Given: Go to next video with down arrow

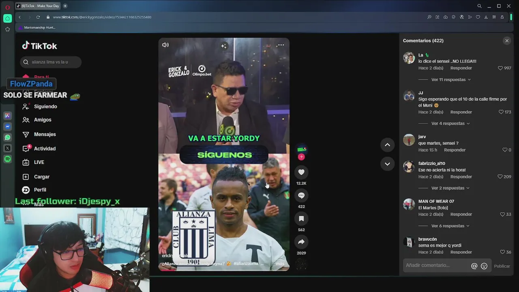Looking at the screenshot, I should click(387, 164).
